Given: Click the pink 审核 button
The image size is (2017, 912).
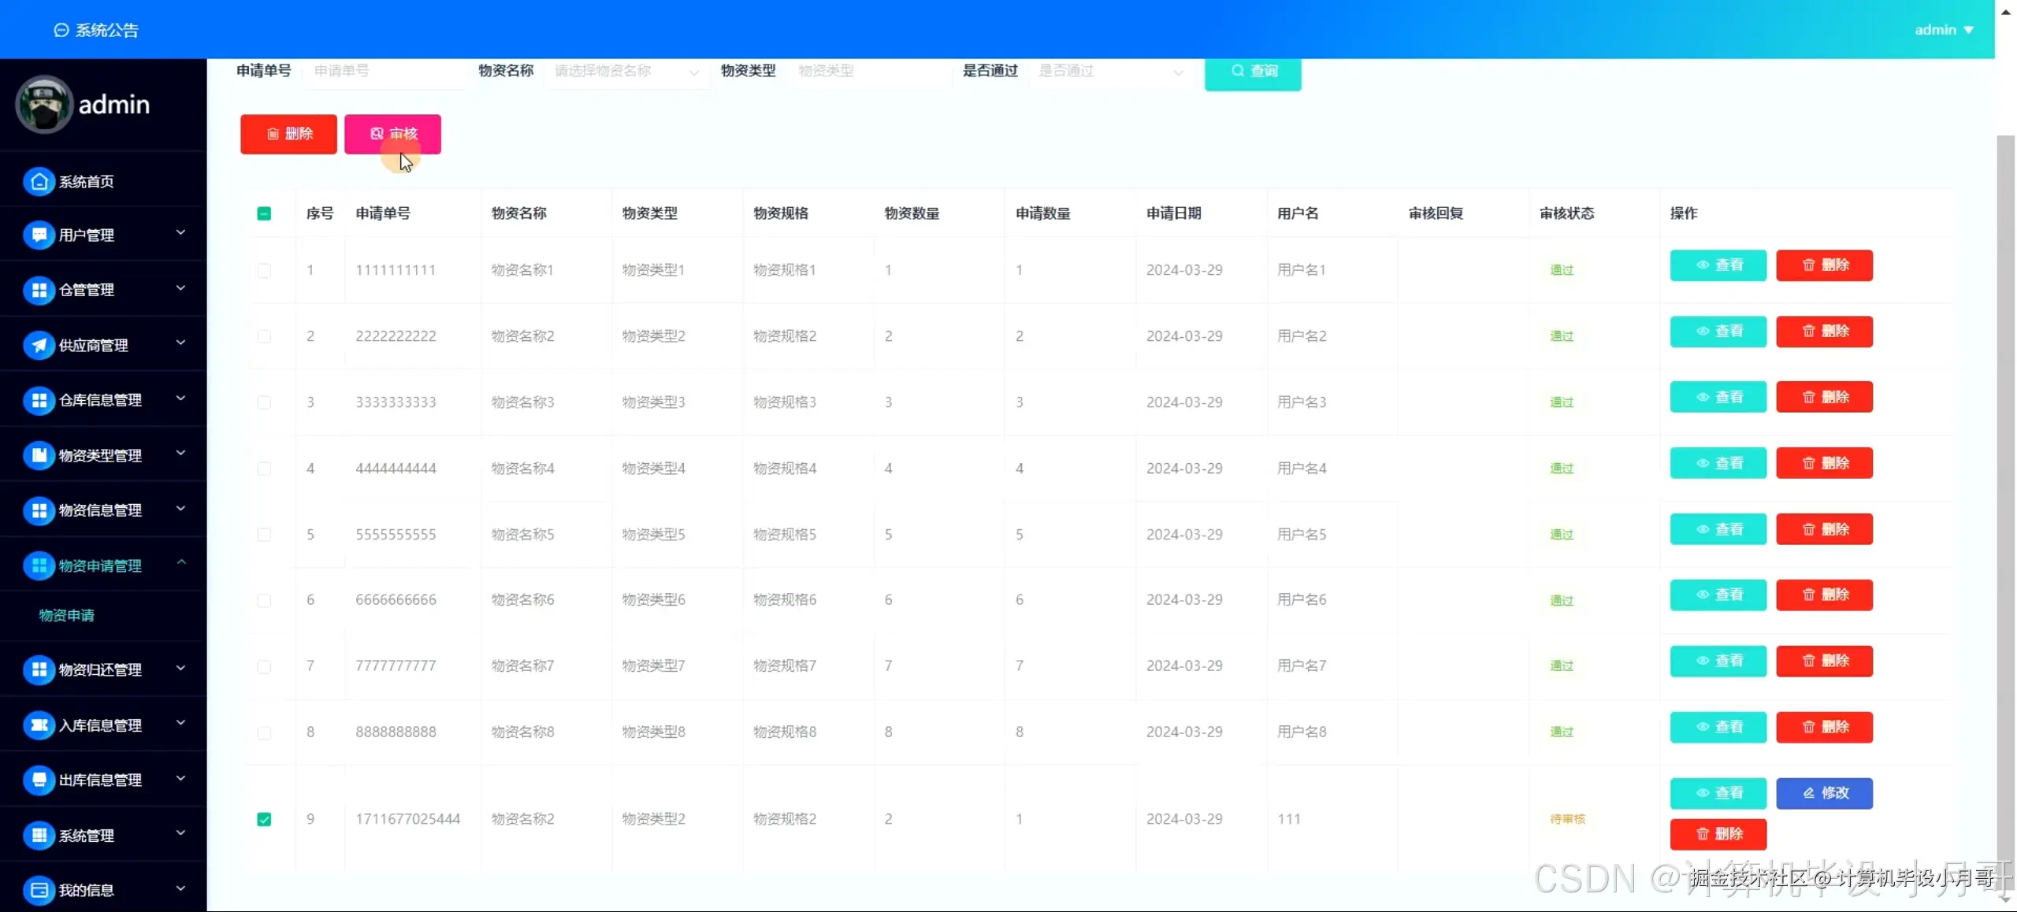Looking at the screenshot, I should coord(392,134).
